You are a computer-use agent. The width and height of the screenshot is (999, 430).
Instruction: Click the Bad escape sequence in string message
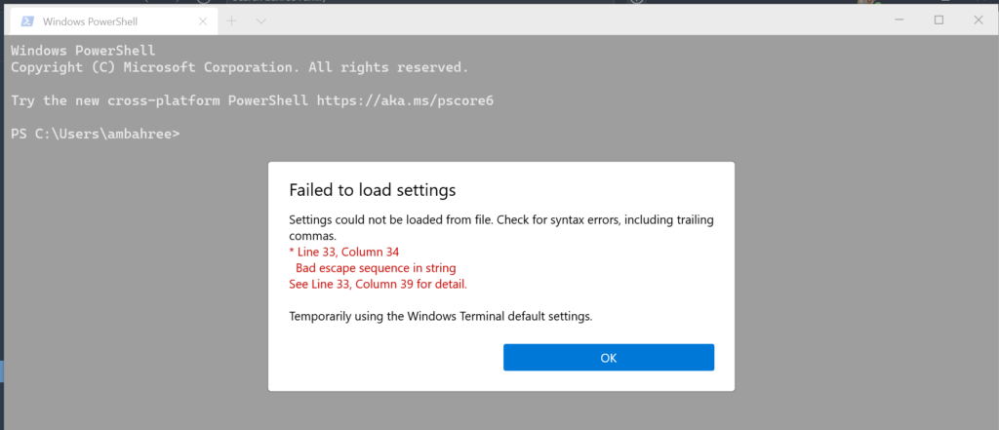(x=376, y=268)
